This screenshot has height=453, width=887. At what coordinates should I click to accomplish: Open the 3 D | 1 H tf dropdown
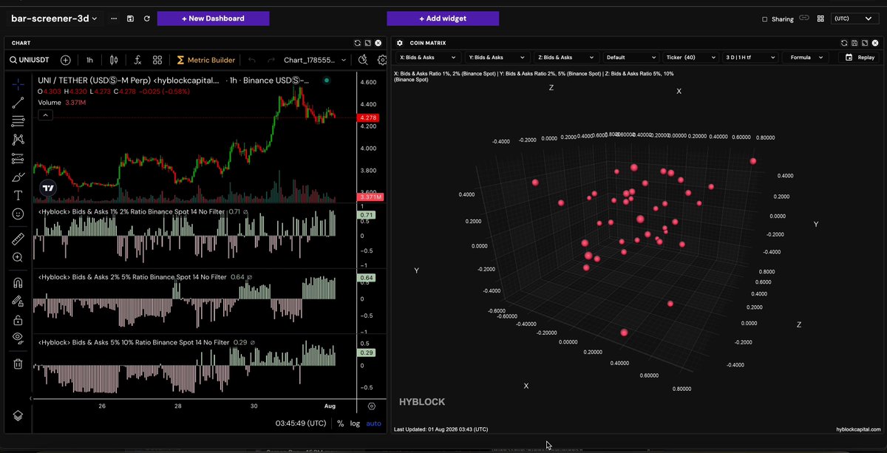(750, 57)
